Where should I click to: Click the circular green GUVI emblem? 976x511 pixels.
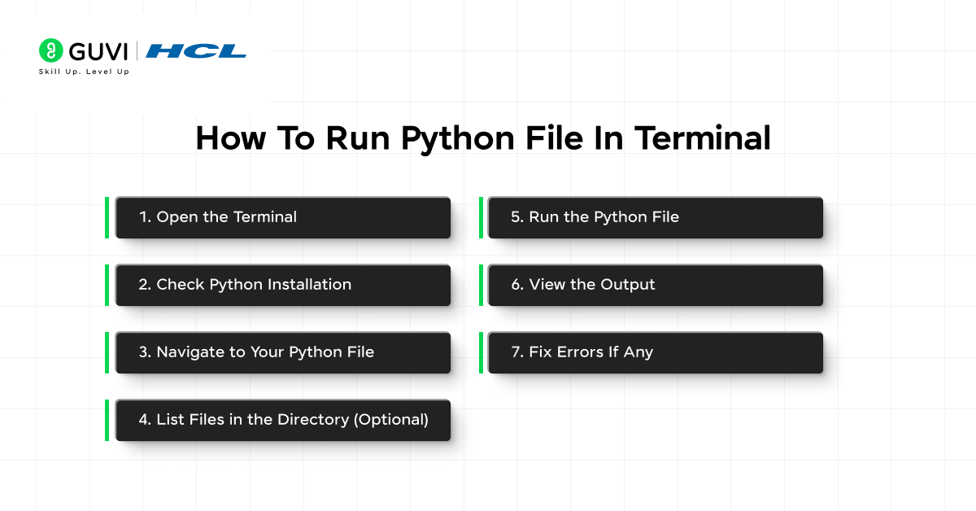point(52,50)
